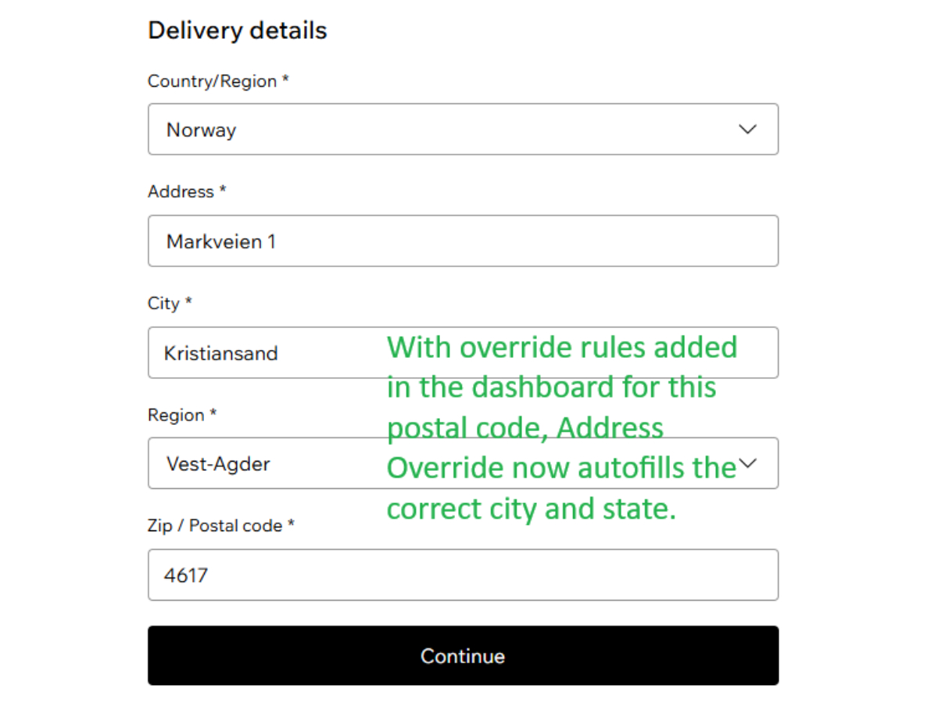938x703 pixels.
Task: Click the chevron arrow on the Region dropdown
Action: point(748,463)
